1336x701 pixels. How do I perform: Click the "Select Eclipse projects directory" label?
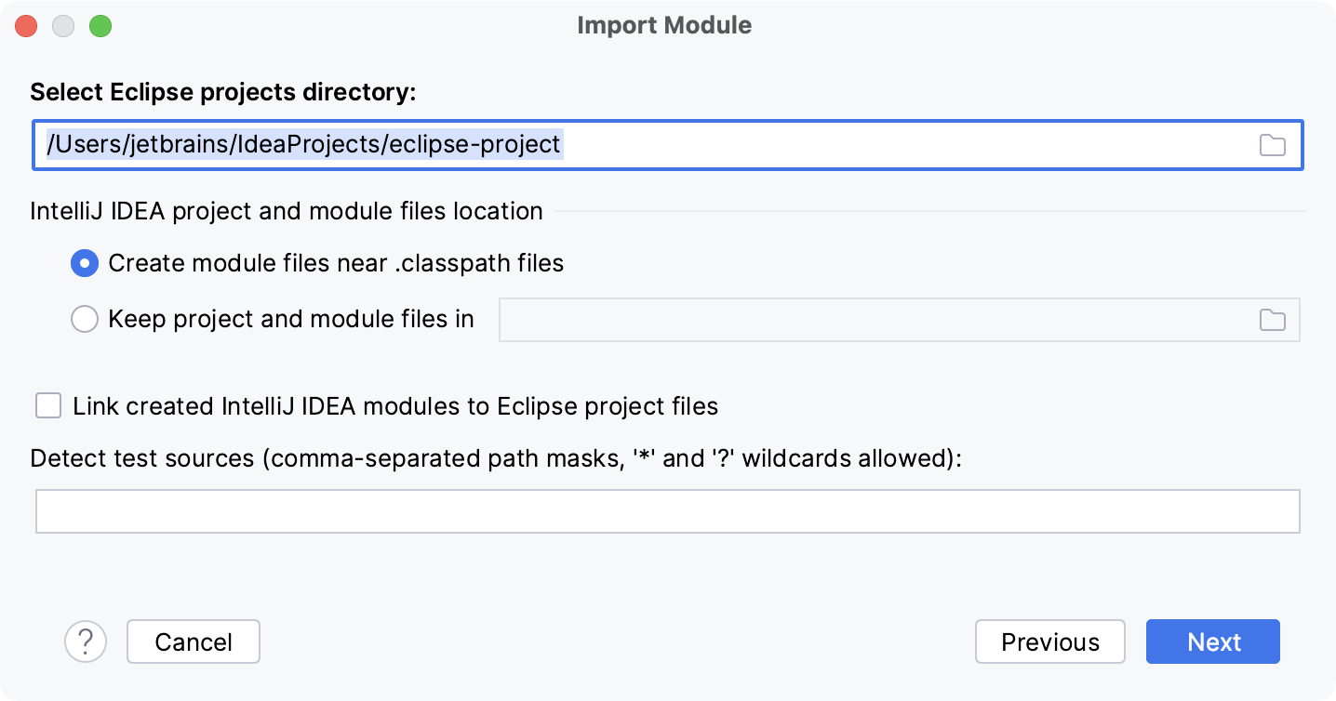(x=224, y=92)
